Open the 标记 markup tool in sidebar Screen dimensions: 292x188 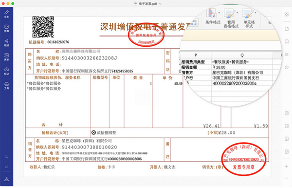pyautogui.click(x=6, y=71)
